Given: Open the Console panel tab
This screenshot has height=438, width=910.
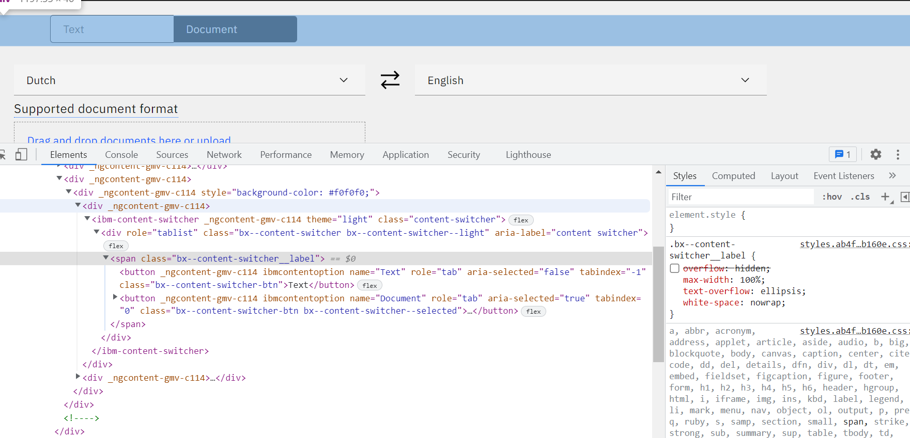Looking at the screenshot, I should [121, 155].
